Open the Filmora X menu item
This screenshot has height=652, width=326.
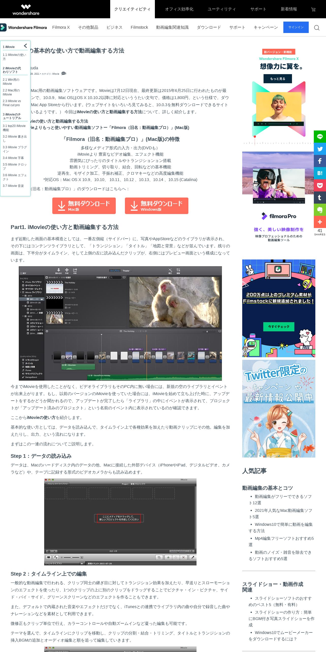point(61,27)
